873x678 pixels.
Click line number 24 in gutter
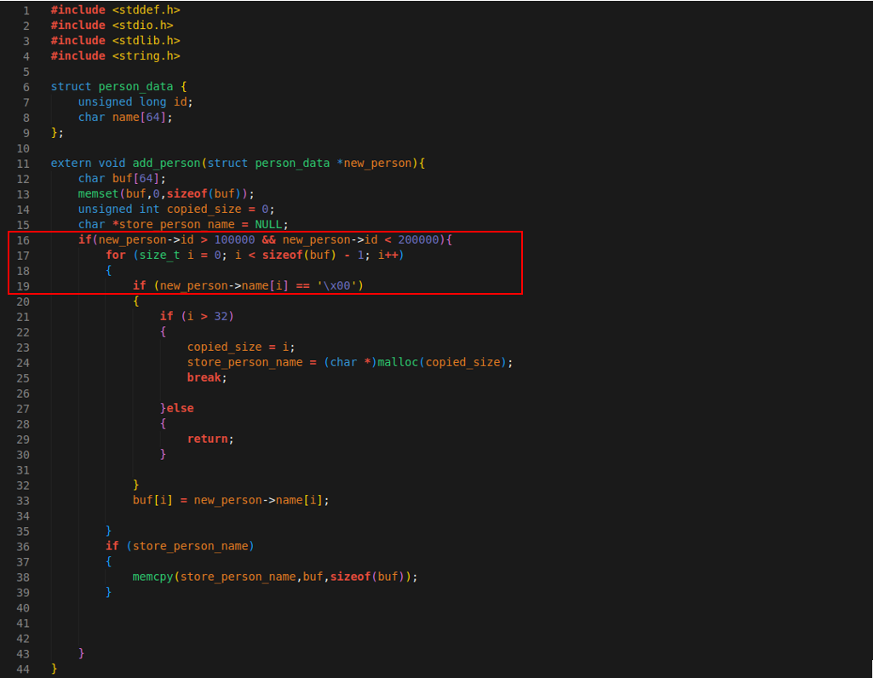pyautogui.click(x=23, y=363)
